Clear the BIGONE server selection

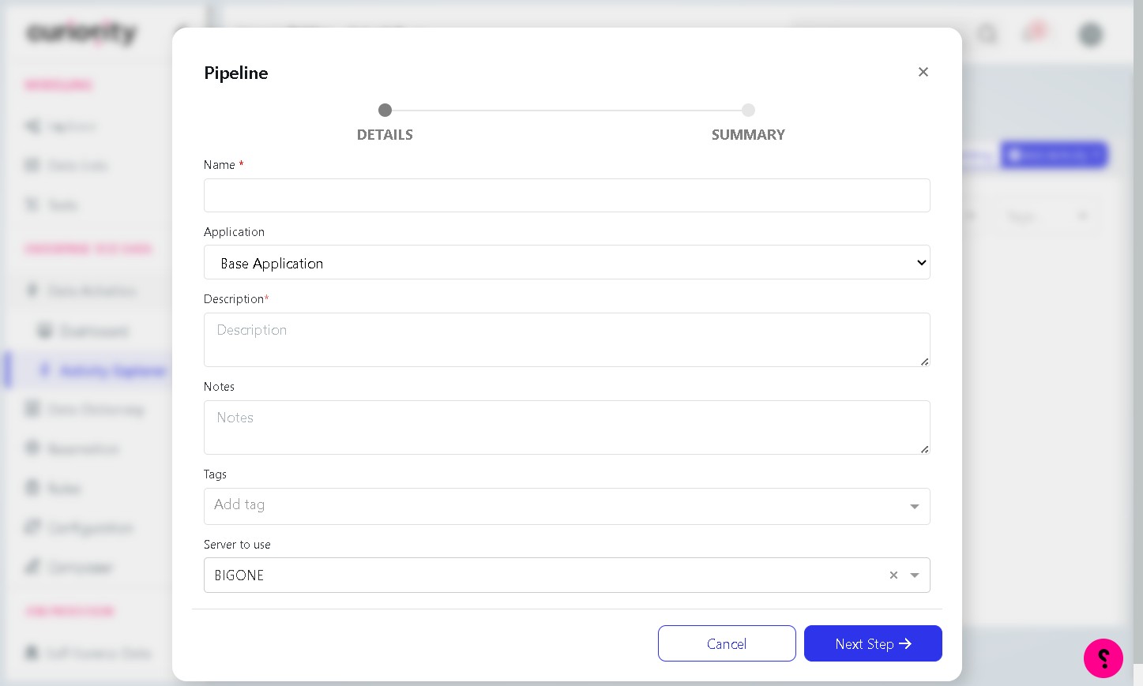click(893, 575)
